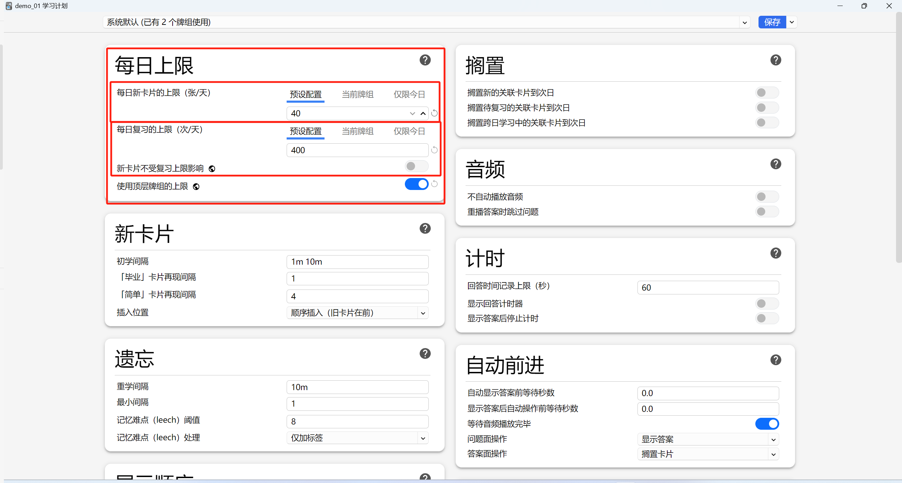Click the 保存 button
The image size is (902, 483).
click(x=772, y=22)
